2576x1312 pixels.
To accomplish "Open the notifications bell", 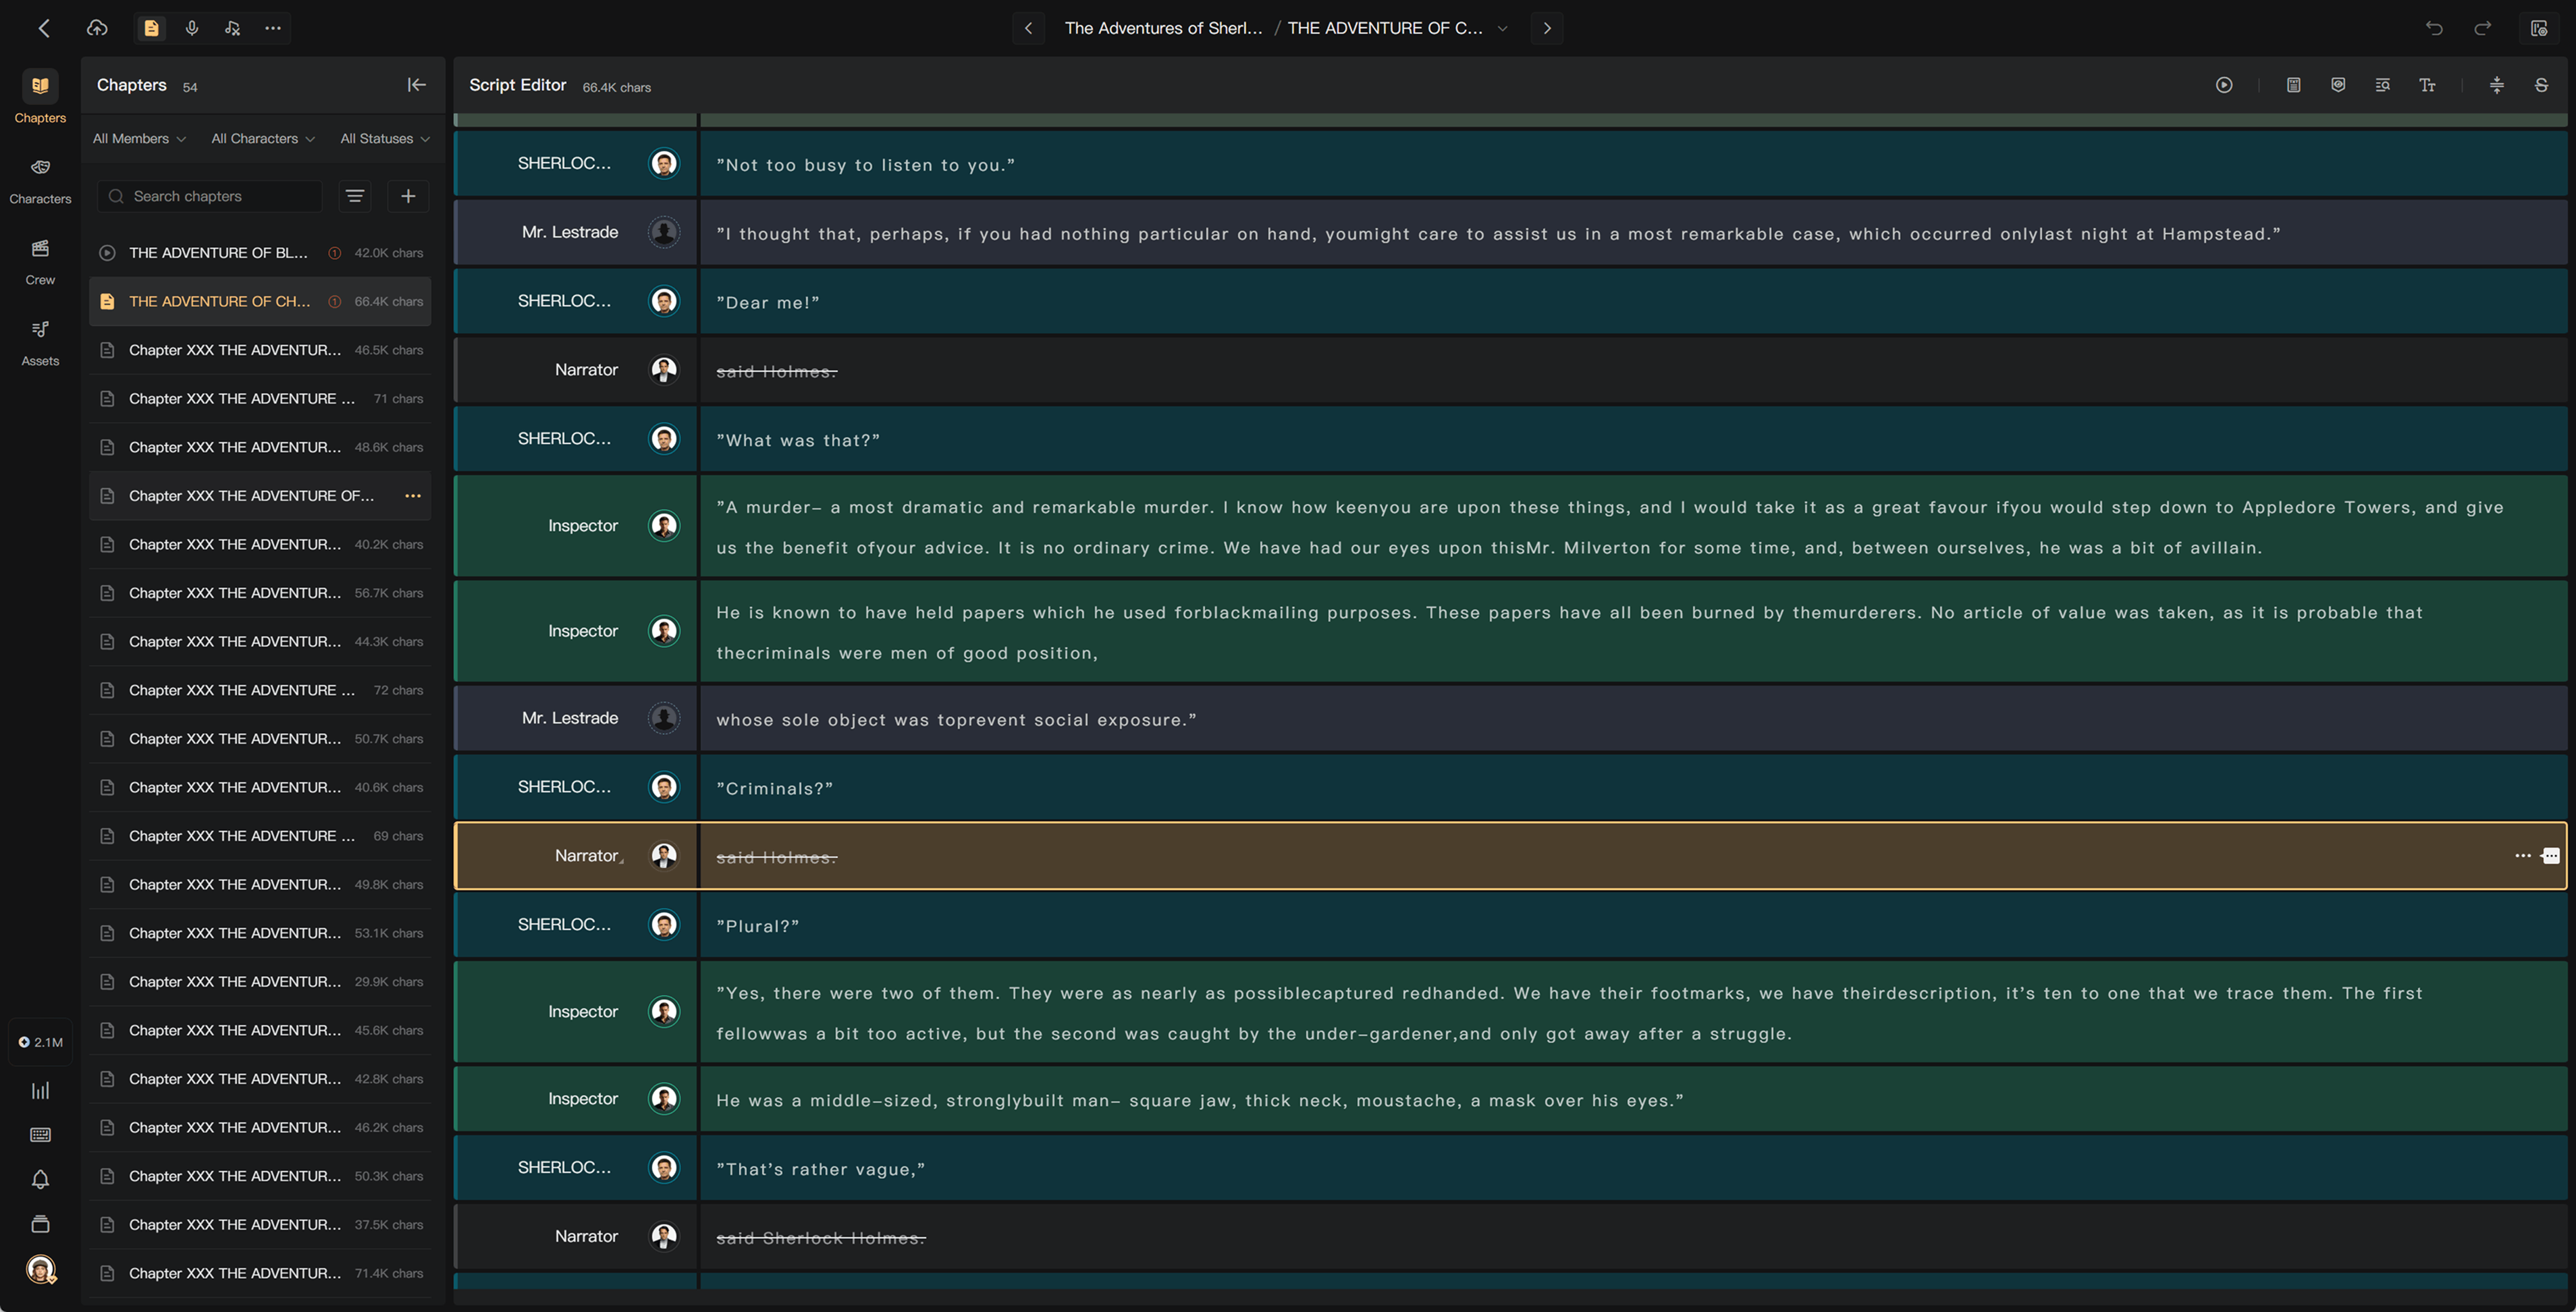I will pos(40,1180).
